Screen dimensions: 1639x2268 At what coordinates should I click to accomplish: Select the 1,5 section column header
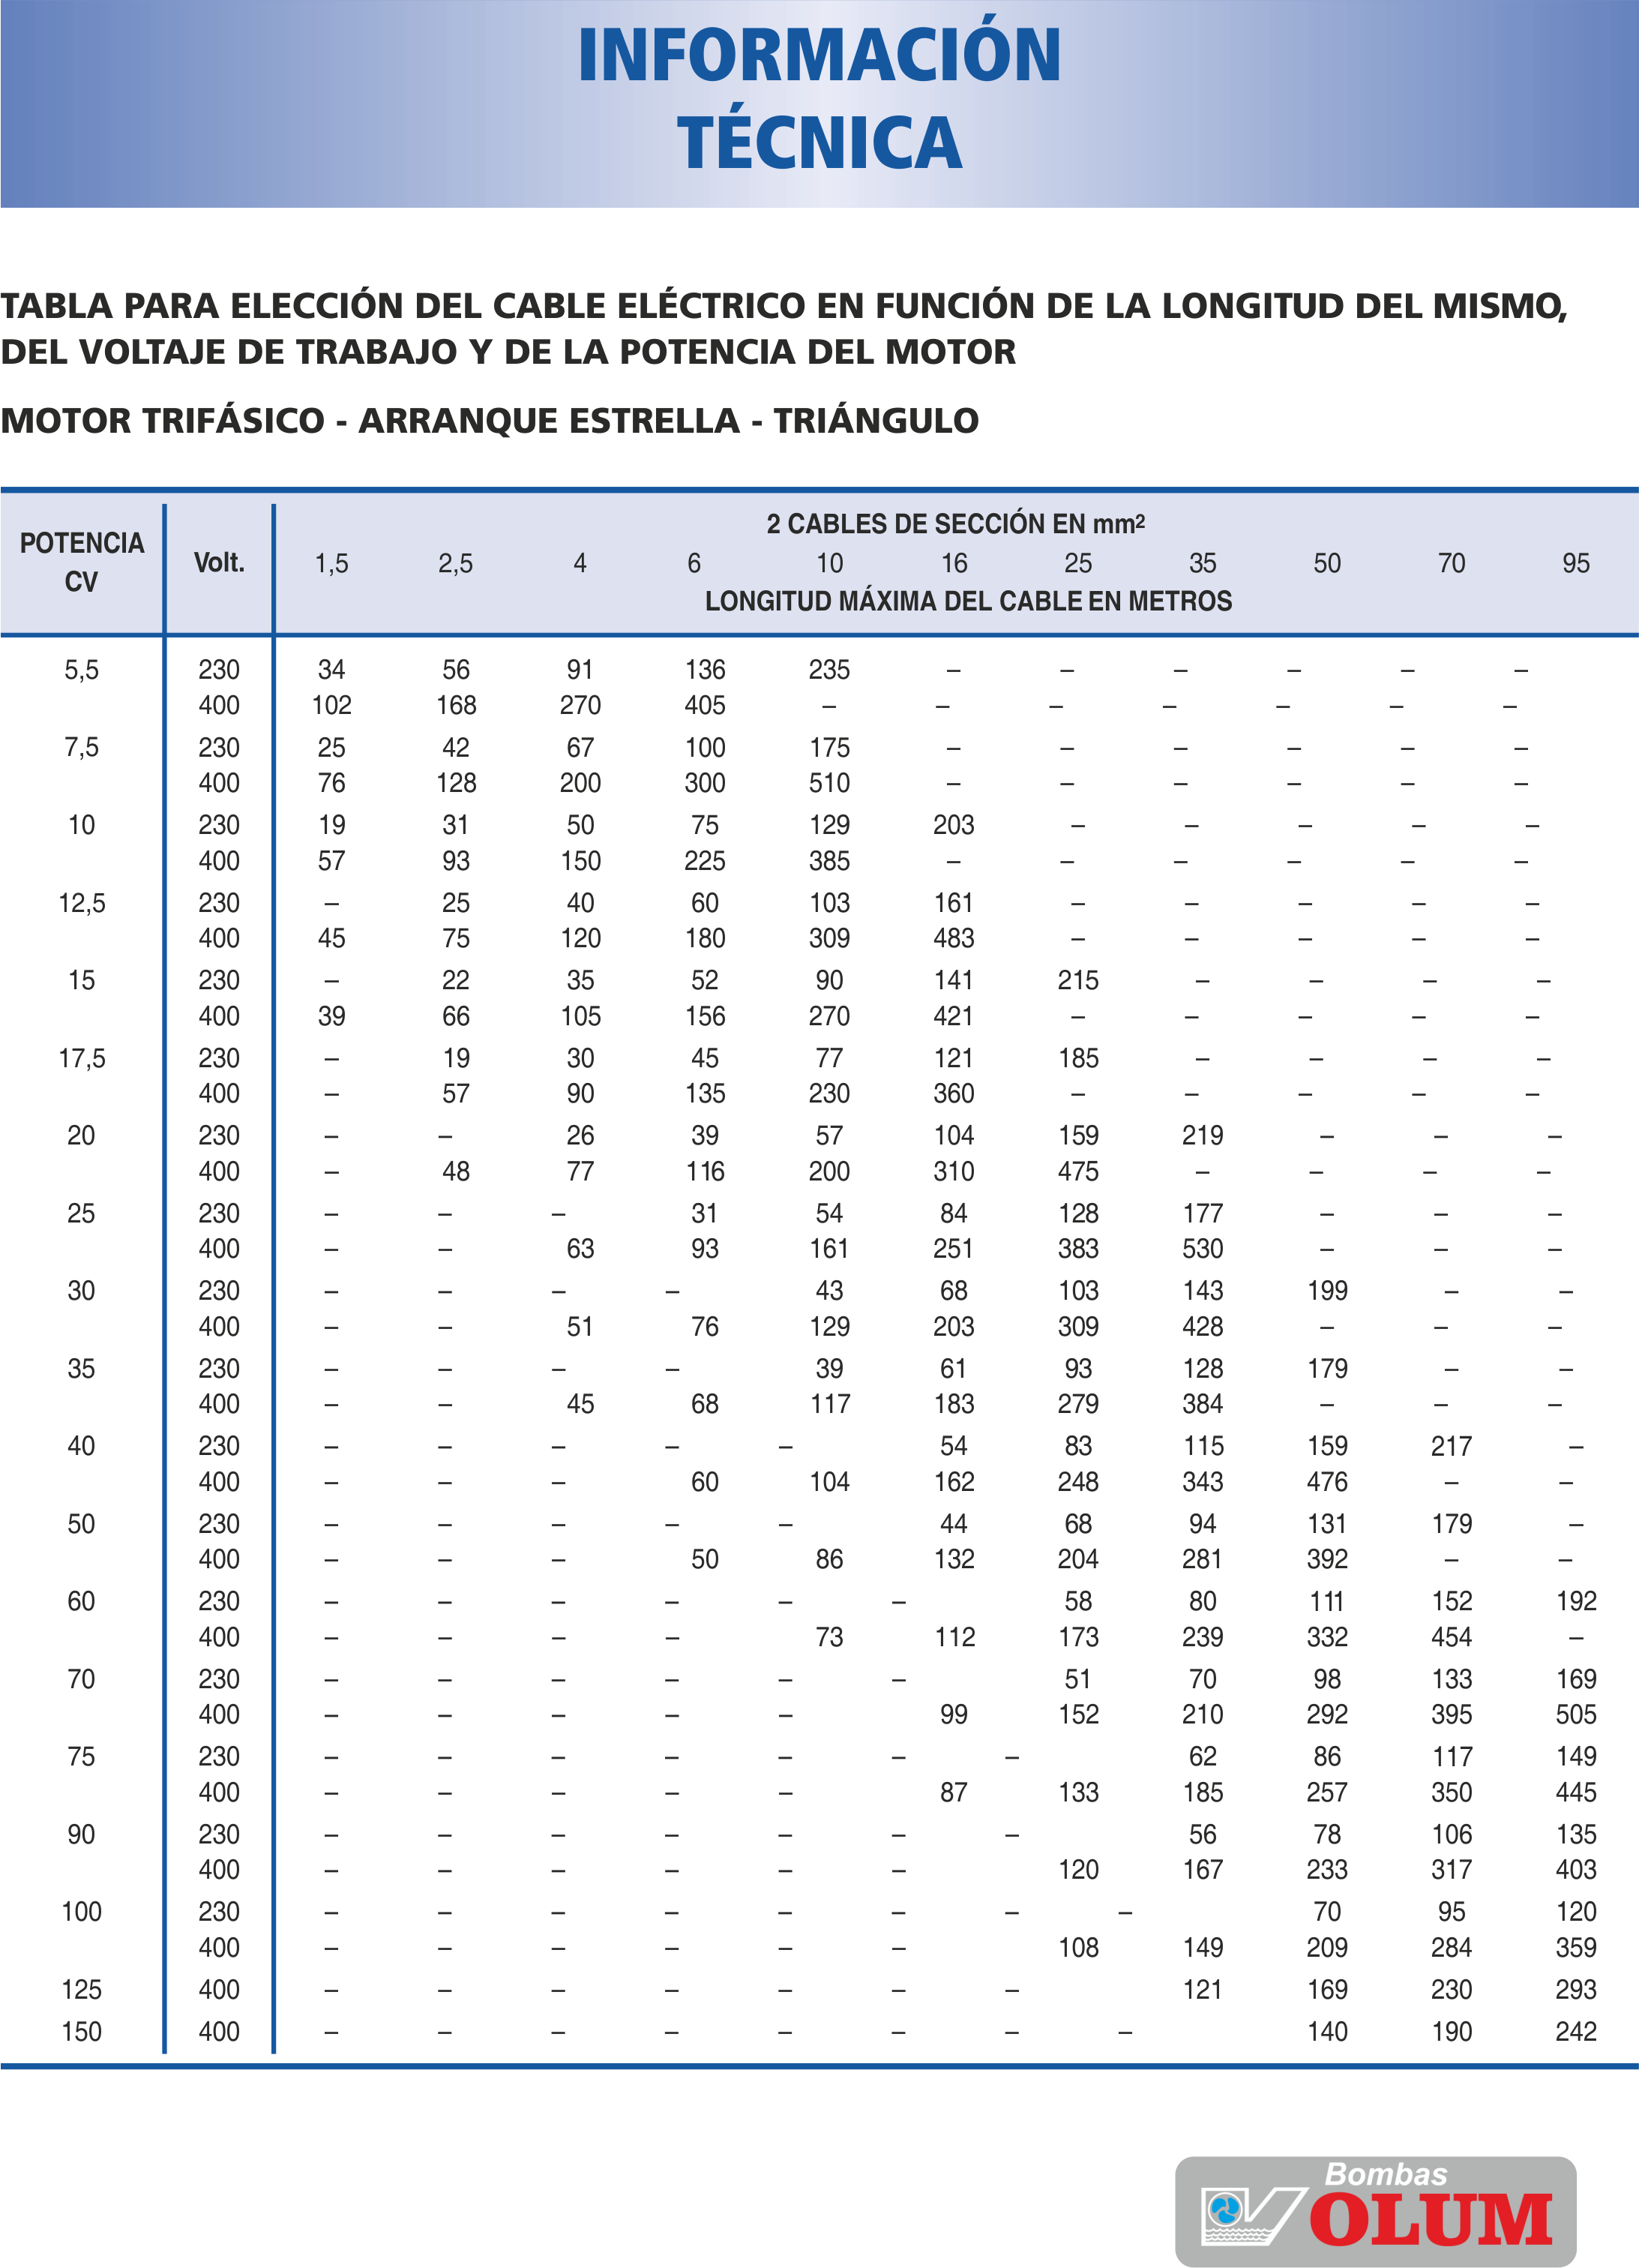332,564
